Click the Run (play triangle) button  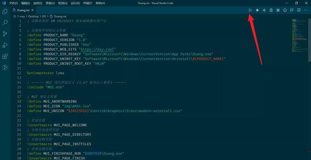tap(250, 10)
